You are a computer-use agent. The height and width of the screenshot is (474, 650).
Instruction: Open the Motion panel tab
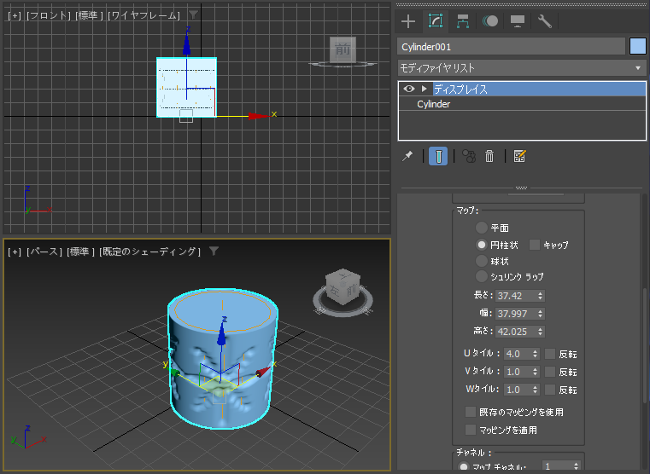pos(490,21)
